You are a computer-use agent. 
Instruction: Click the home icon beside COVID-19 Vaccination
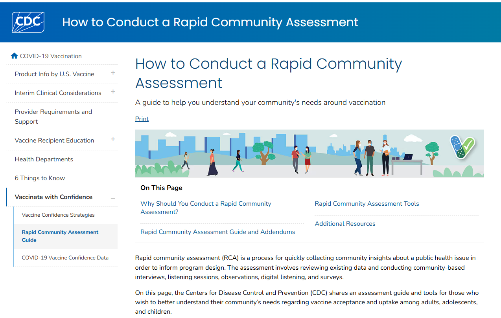click(14, 55)
